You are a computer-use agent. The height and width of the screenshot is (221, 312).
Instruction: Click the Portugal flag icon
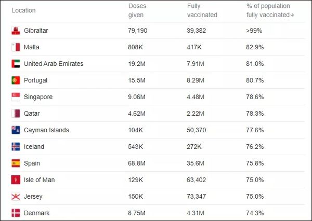click(16, 80)
